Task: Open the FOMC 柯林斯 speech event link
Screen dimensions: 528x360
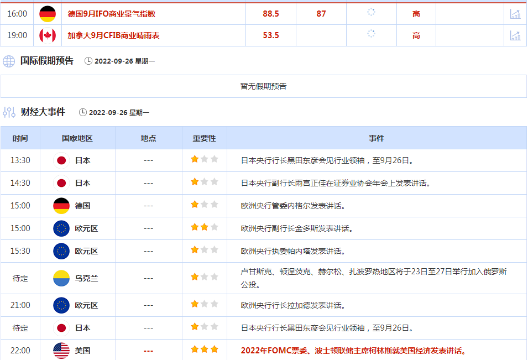Action: coord(354,351)
